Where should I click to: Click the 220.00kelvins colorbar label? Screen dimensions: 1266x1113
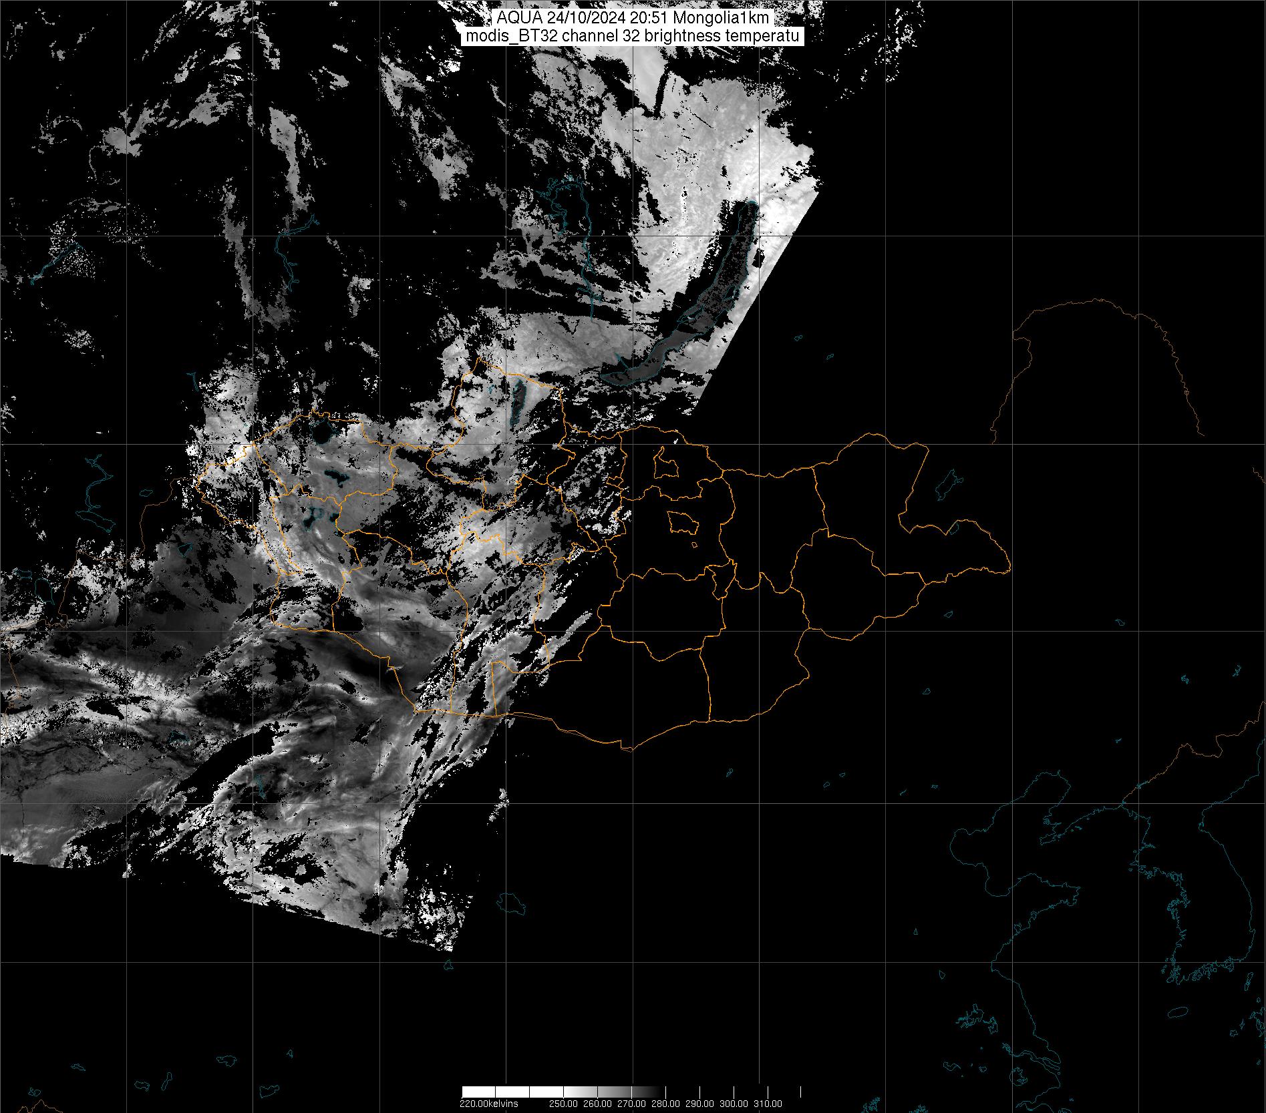pos(488,1104)
